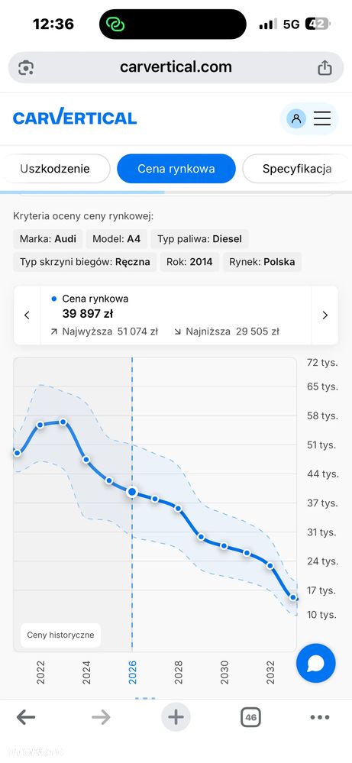The width and height of the screenshot is (352, 763).
Task: Click the 39 897 zł market price value
Action: click(88, 314)
